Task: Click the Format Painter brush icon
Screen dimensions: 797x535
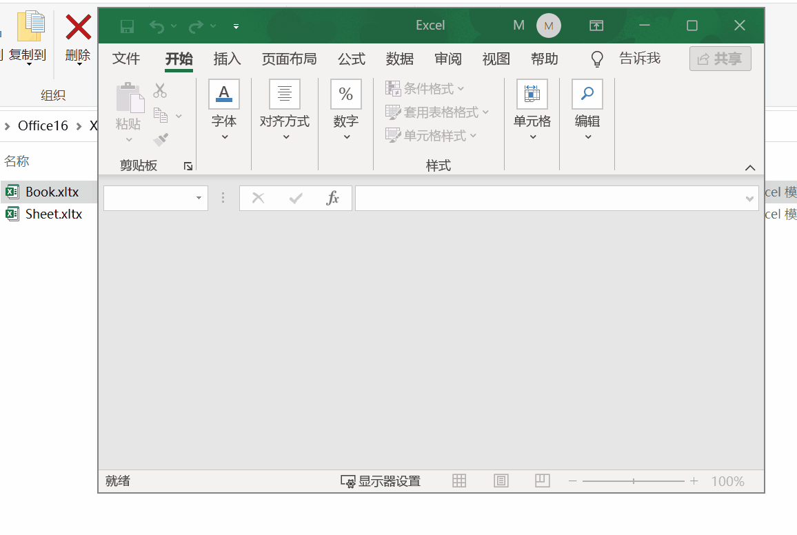Action: [x=161, y=139]
